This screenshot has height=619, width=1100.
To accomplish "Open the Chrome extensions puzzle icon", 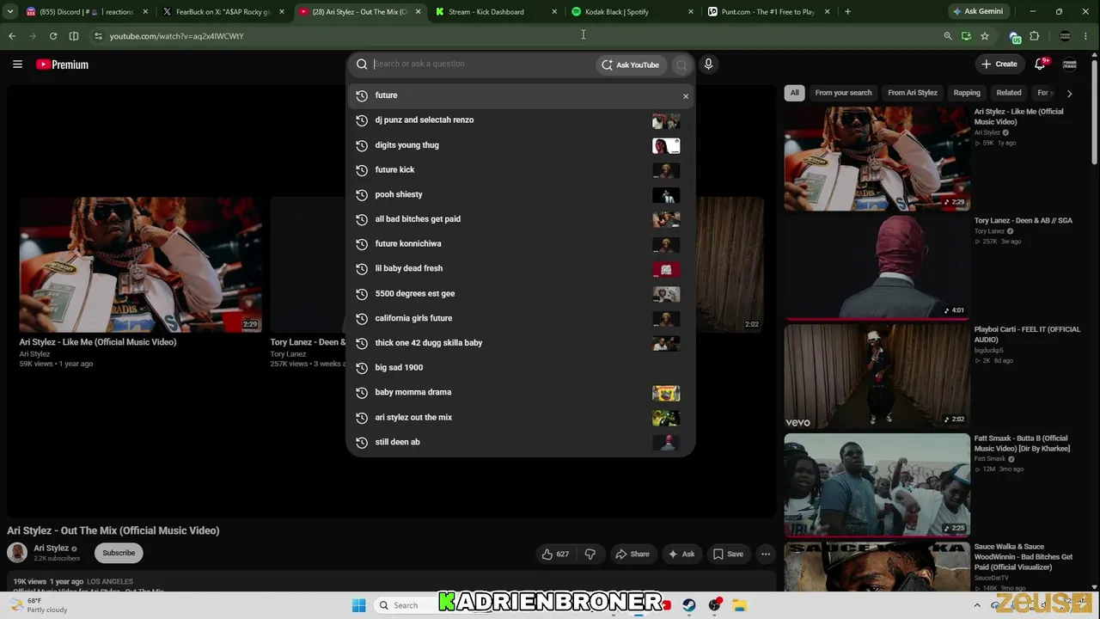I will point(1035,36).
